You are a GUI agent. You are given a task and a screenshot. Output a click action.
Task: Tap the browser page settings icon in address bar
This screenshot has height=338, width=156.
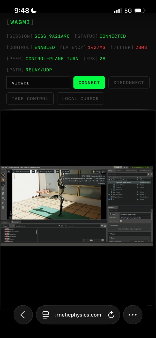pyautogui.click(x=46, y=315)
